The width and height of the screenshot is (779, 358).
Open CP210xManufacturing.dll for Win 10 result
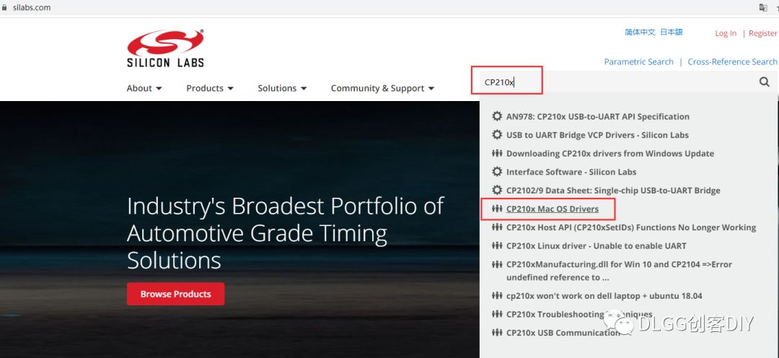click(x=619, y=271)
